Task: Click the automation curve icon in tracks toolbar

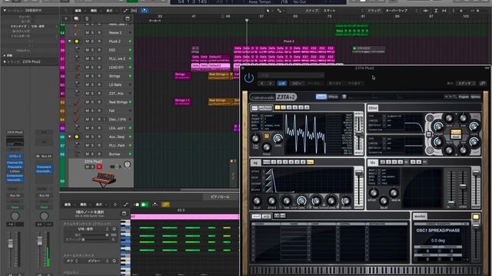Action: (125, 11)
